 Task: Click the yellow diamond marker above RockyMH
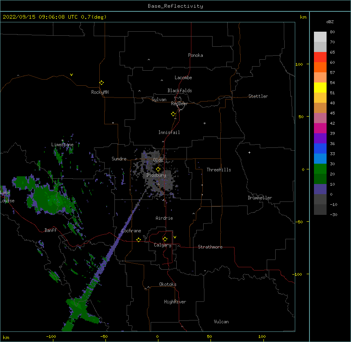click(101, 83)
